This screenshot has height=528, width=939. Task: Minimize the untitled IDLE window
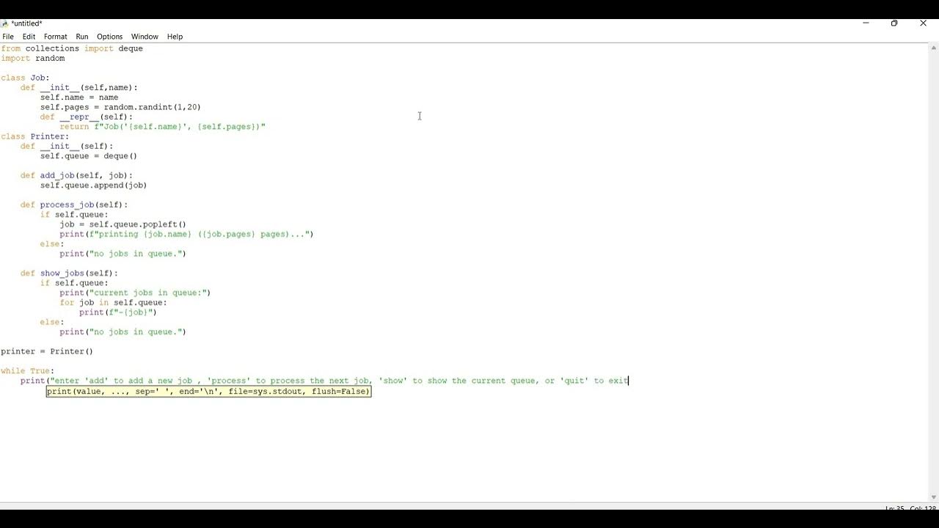[x=866, y=23]
